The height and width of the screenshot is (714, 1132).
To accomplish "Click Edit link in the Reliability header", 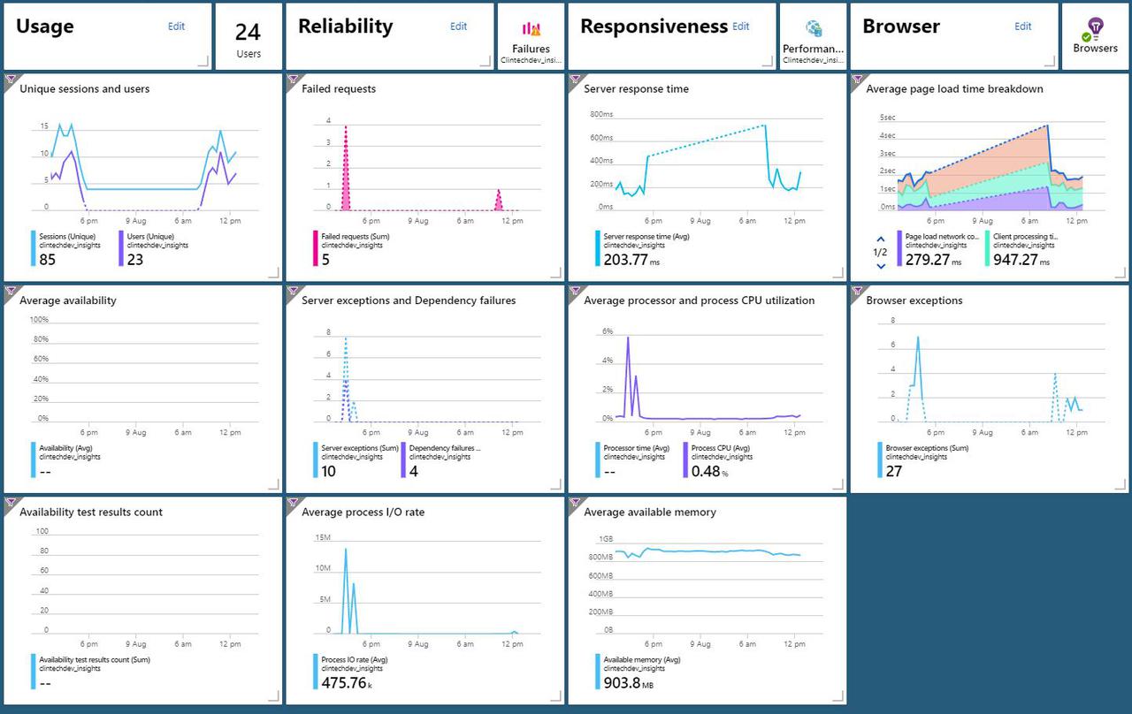I will click(x=458, y=27).
